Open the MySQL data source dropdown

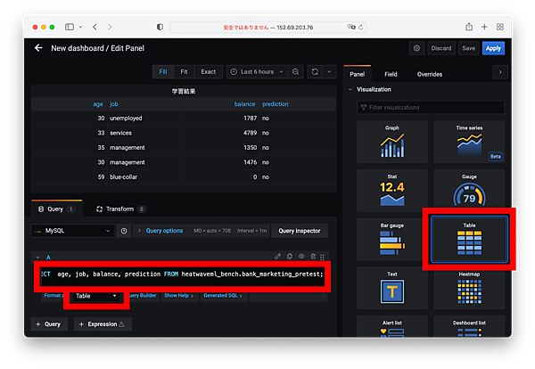72,231
